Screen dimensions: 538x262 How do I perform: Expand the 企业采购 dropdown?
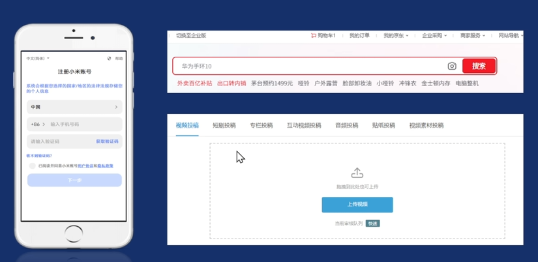[x=434, y=36]
